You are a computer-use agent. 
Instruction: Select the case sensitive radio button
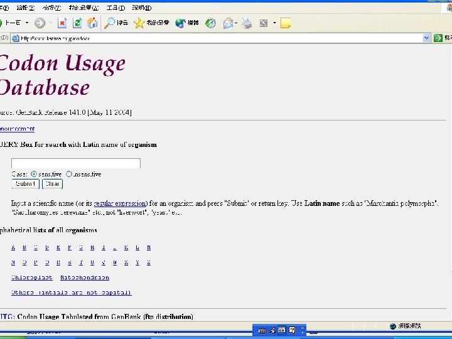click(34, 174)
